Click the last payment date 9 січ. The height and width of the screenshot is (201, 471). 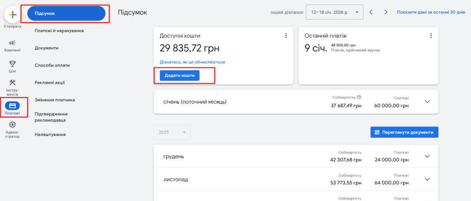(x=316, y=48)
